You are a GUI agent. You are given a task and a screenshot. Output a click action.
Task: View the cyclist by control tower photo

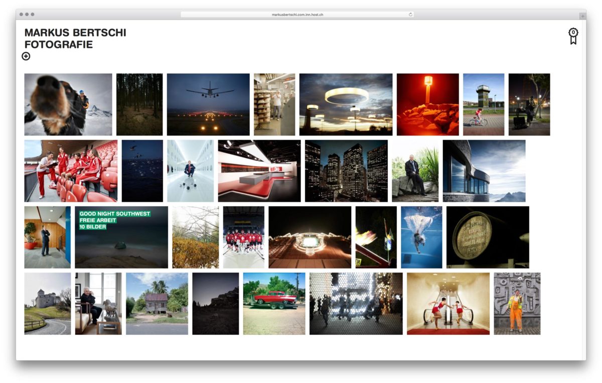click(x=483, y=104)
